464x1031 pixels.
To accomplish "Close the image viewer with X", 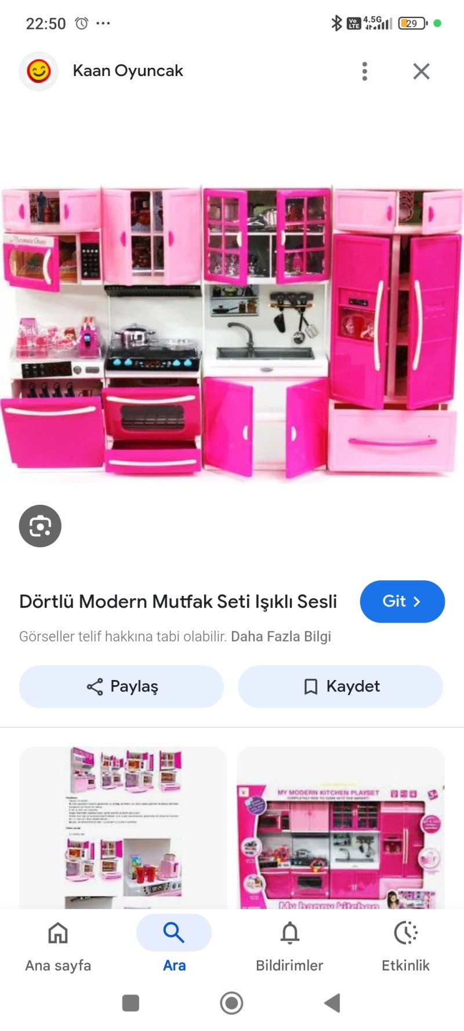I will [x=421, y=71].
